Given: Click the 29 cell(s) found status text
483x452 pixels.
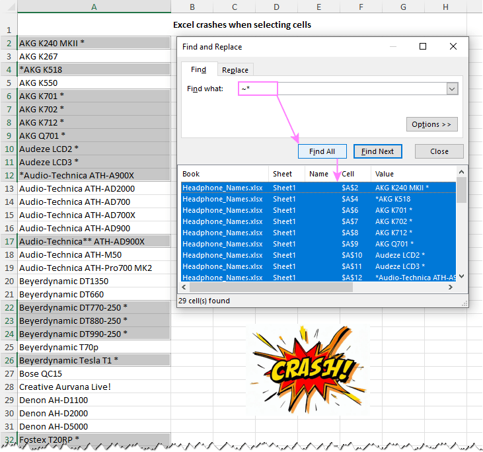Looking at the screenshot, I should [x=204, y=301].
